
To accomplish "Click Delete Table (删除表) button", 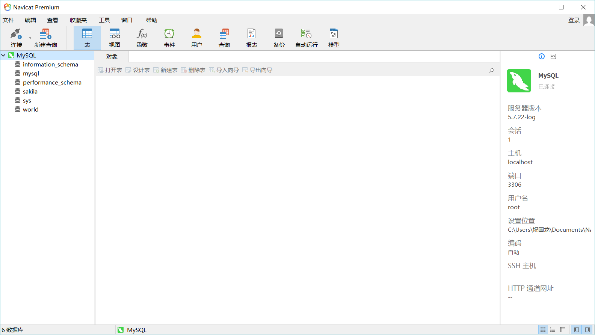I will click(193, 70).
